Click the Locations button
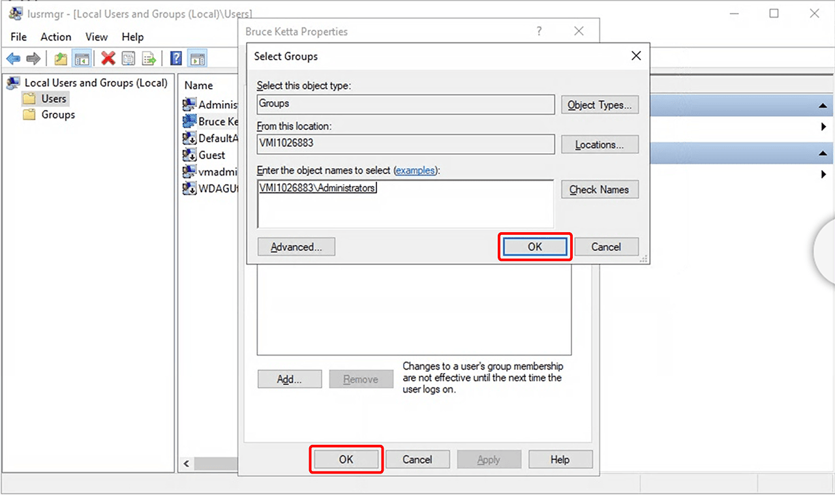835x495 pixels. [x=600, y=145]
